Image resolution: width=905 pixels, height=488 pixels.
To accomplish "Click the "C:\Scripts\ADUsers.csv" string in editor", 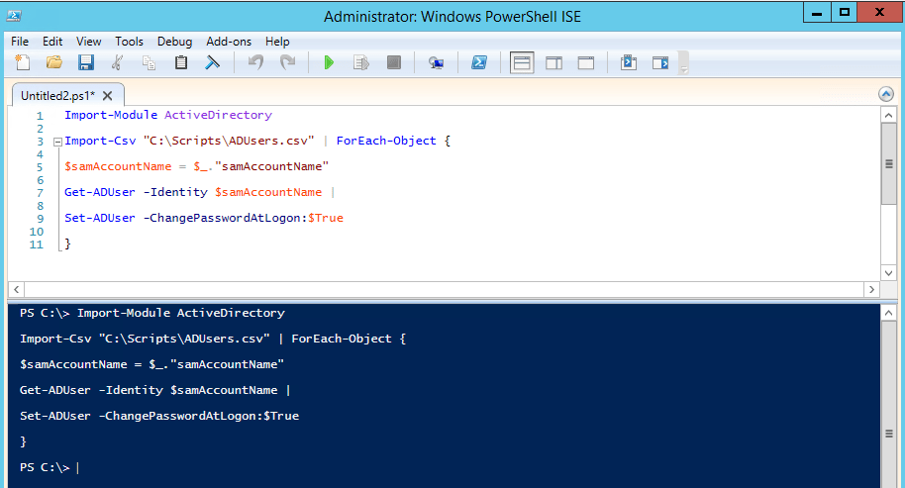I will pos(229,141).
